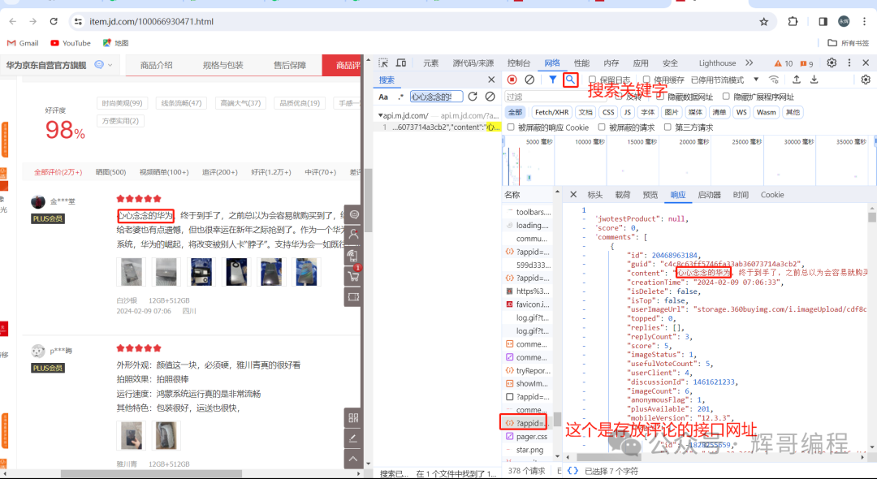Viewport: 877px width, 479px height.
Task: Stop recording the network log
Action: (512, 80)
